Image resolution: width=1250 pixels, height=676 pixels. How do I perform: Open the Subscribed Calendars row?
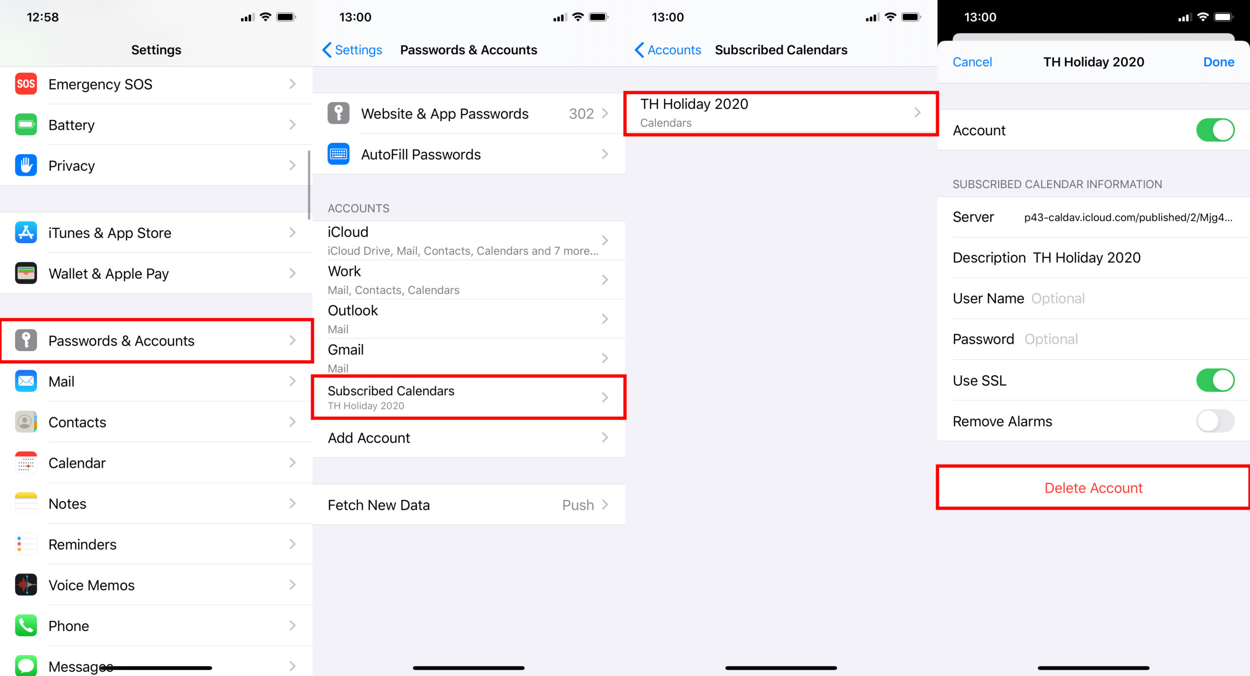(469, 397)
